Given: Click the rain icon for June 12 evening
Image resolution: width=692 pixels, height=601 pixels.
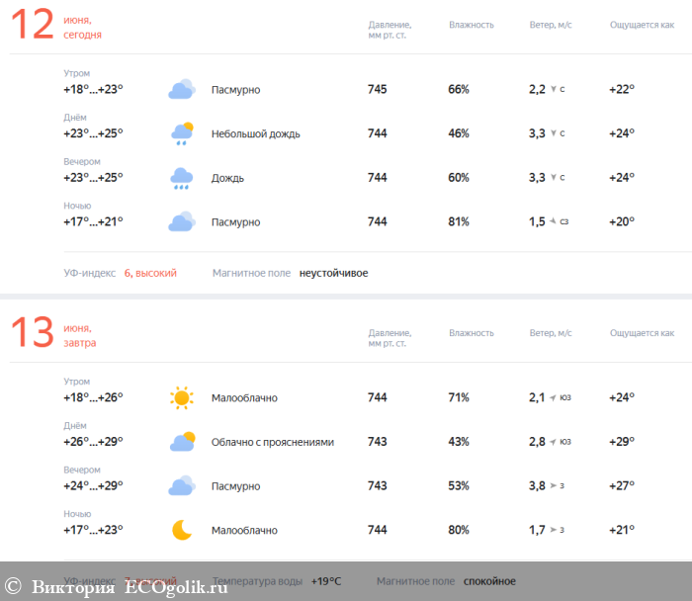Looking at the screenshot, I should [181, 178].
